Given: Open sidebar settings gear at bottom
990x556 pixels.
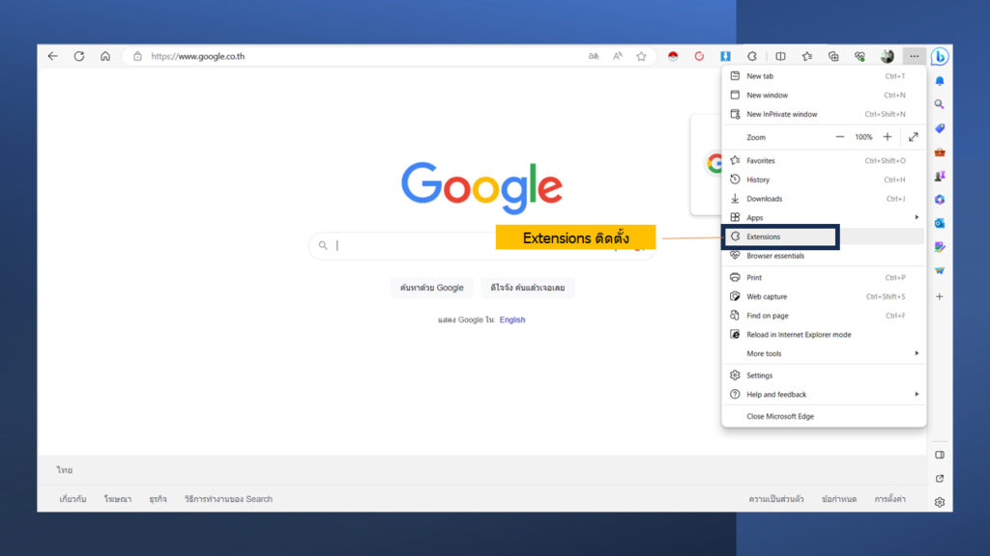Looking at the screenshot, I should pyautogui.click(x=940, y=502).
